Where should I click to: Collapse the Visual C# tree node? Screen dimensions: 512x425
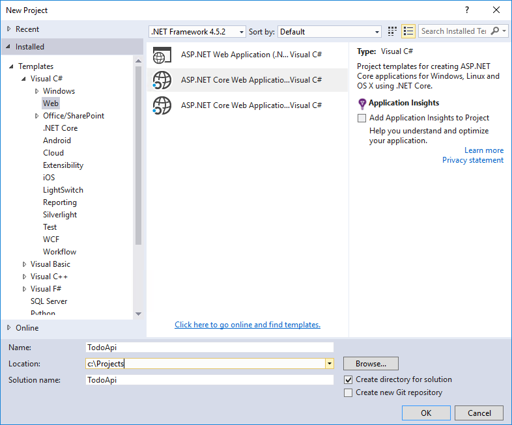tap(24, 79)
